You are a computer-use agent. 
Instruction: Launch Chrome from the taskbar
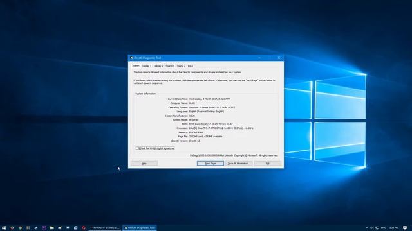[20, 228]
